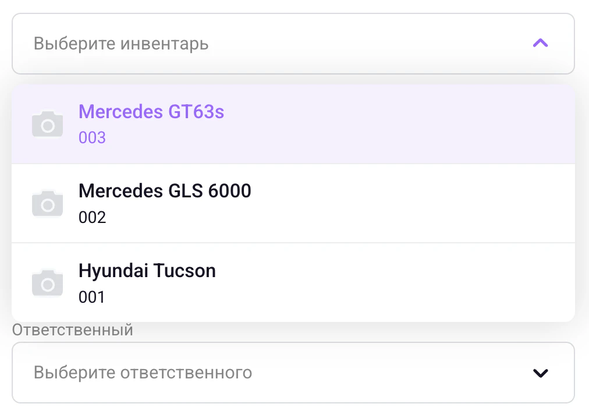Click the '002' code under Mercedes GLS 6000
The image size is (589, 418).
coord(92,218)
